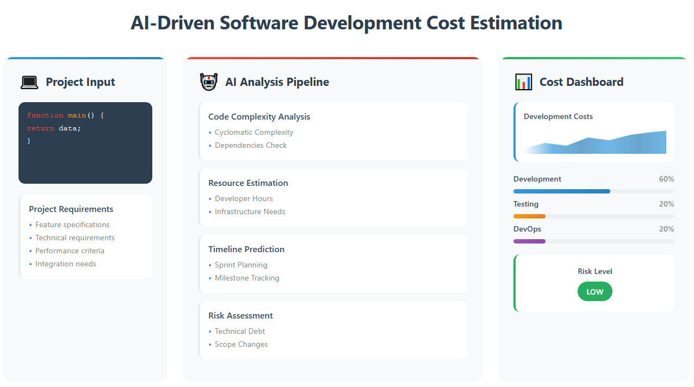694x387 pixels.
Task: Click the page title AI-Driven Software Development Cost Estimation
Action: [x=346, y=23]
